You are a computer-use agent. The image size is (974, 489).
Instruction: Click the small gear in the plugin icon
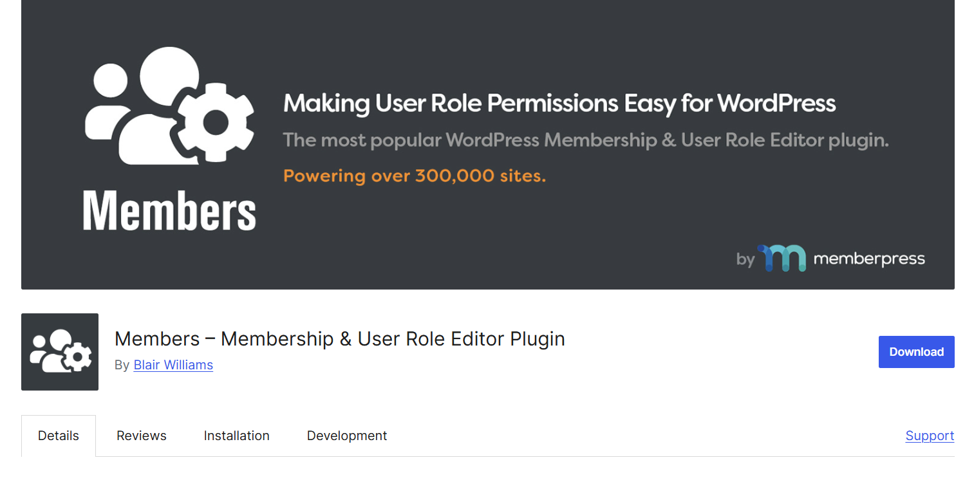pyautogui.click(x=79, y=356)
